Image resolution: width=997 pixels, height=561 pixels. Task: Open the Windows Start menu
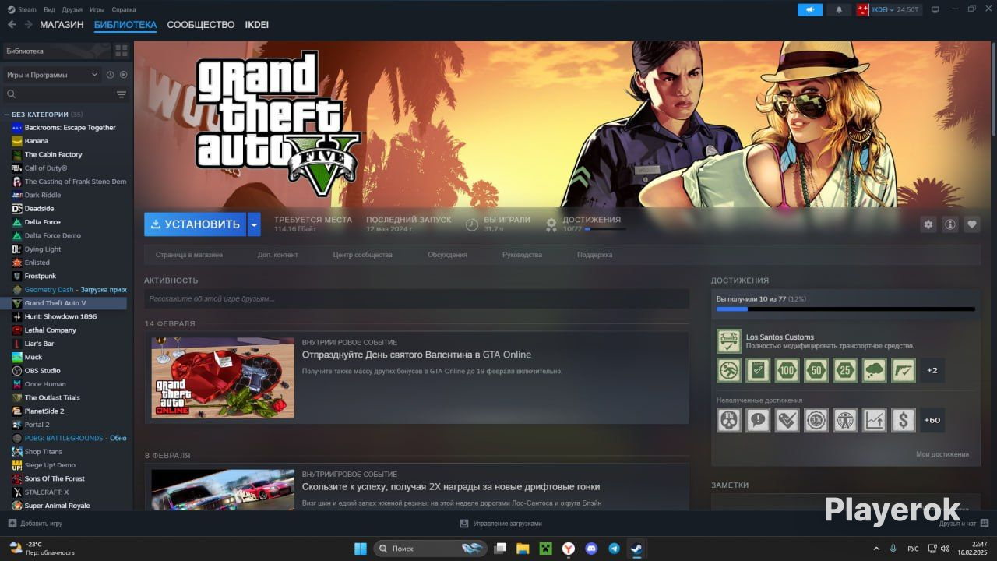(361, 549)
